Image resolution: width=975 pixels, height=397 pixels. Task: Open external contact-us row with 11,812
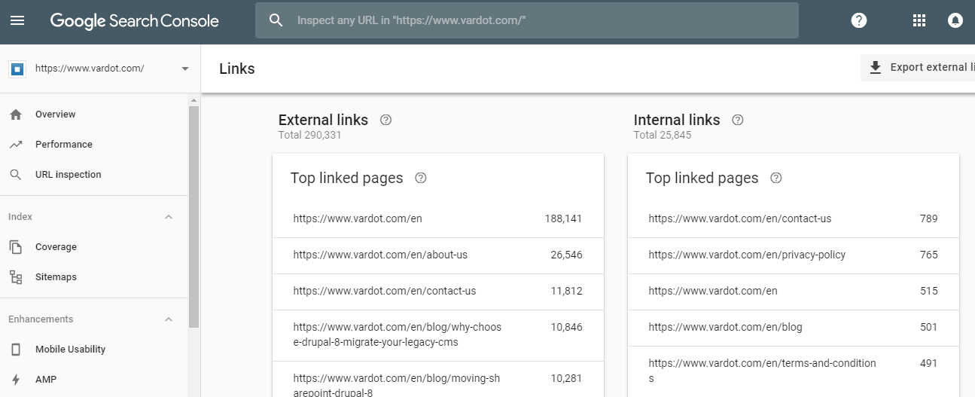pos(438,292)
